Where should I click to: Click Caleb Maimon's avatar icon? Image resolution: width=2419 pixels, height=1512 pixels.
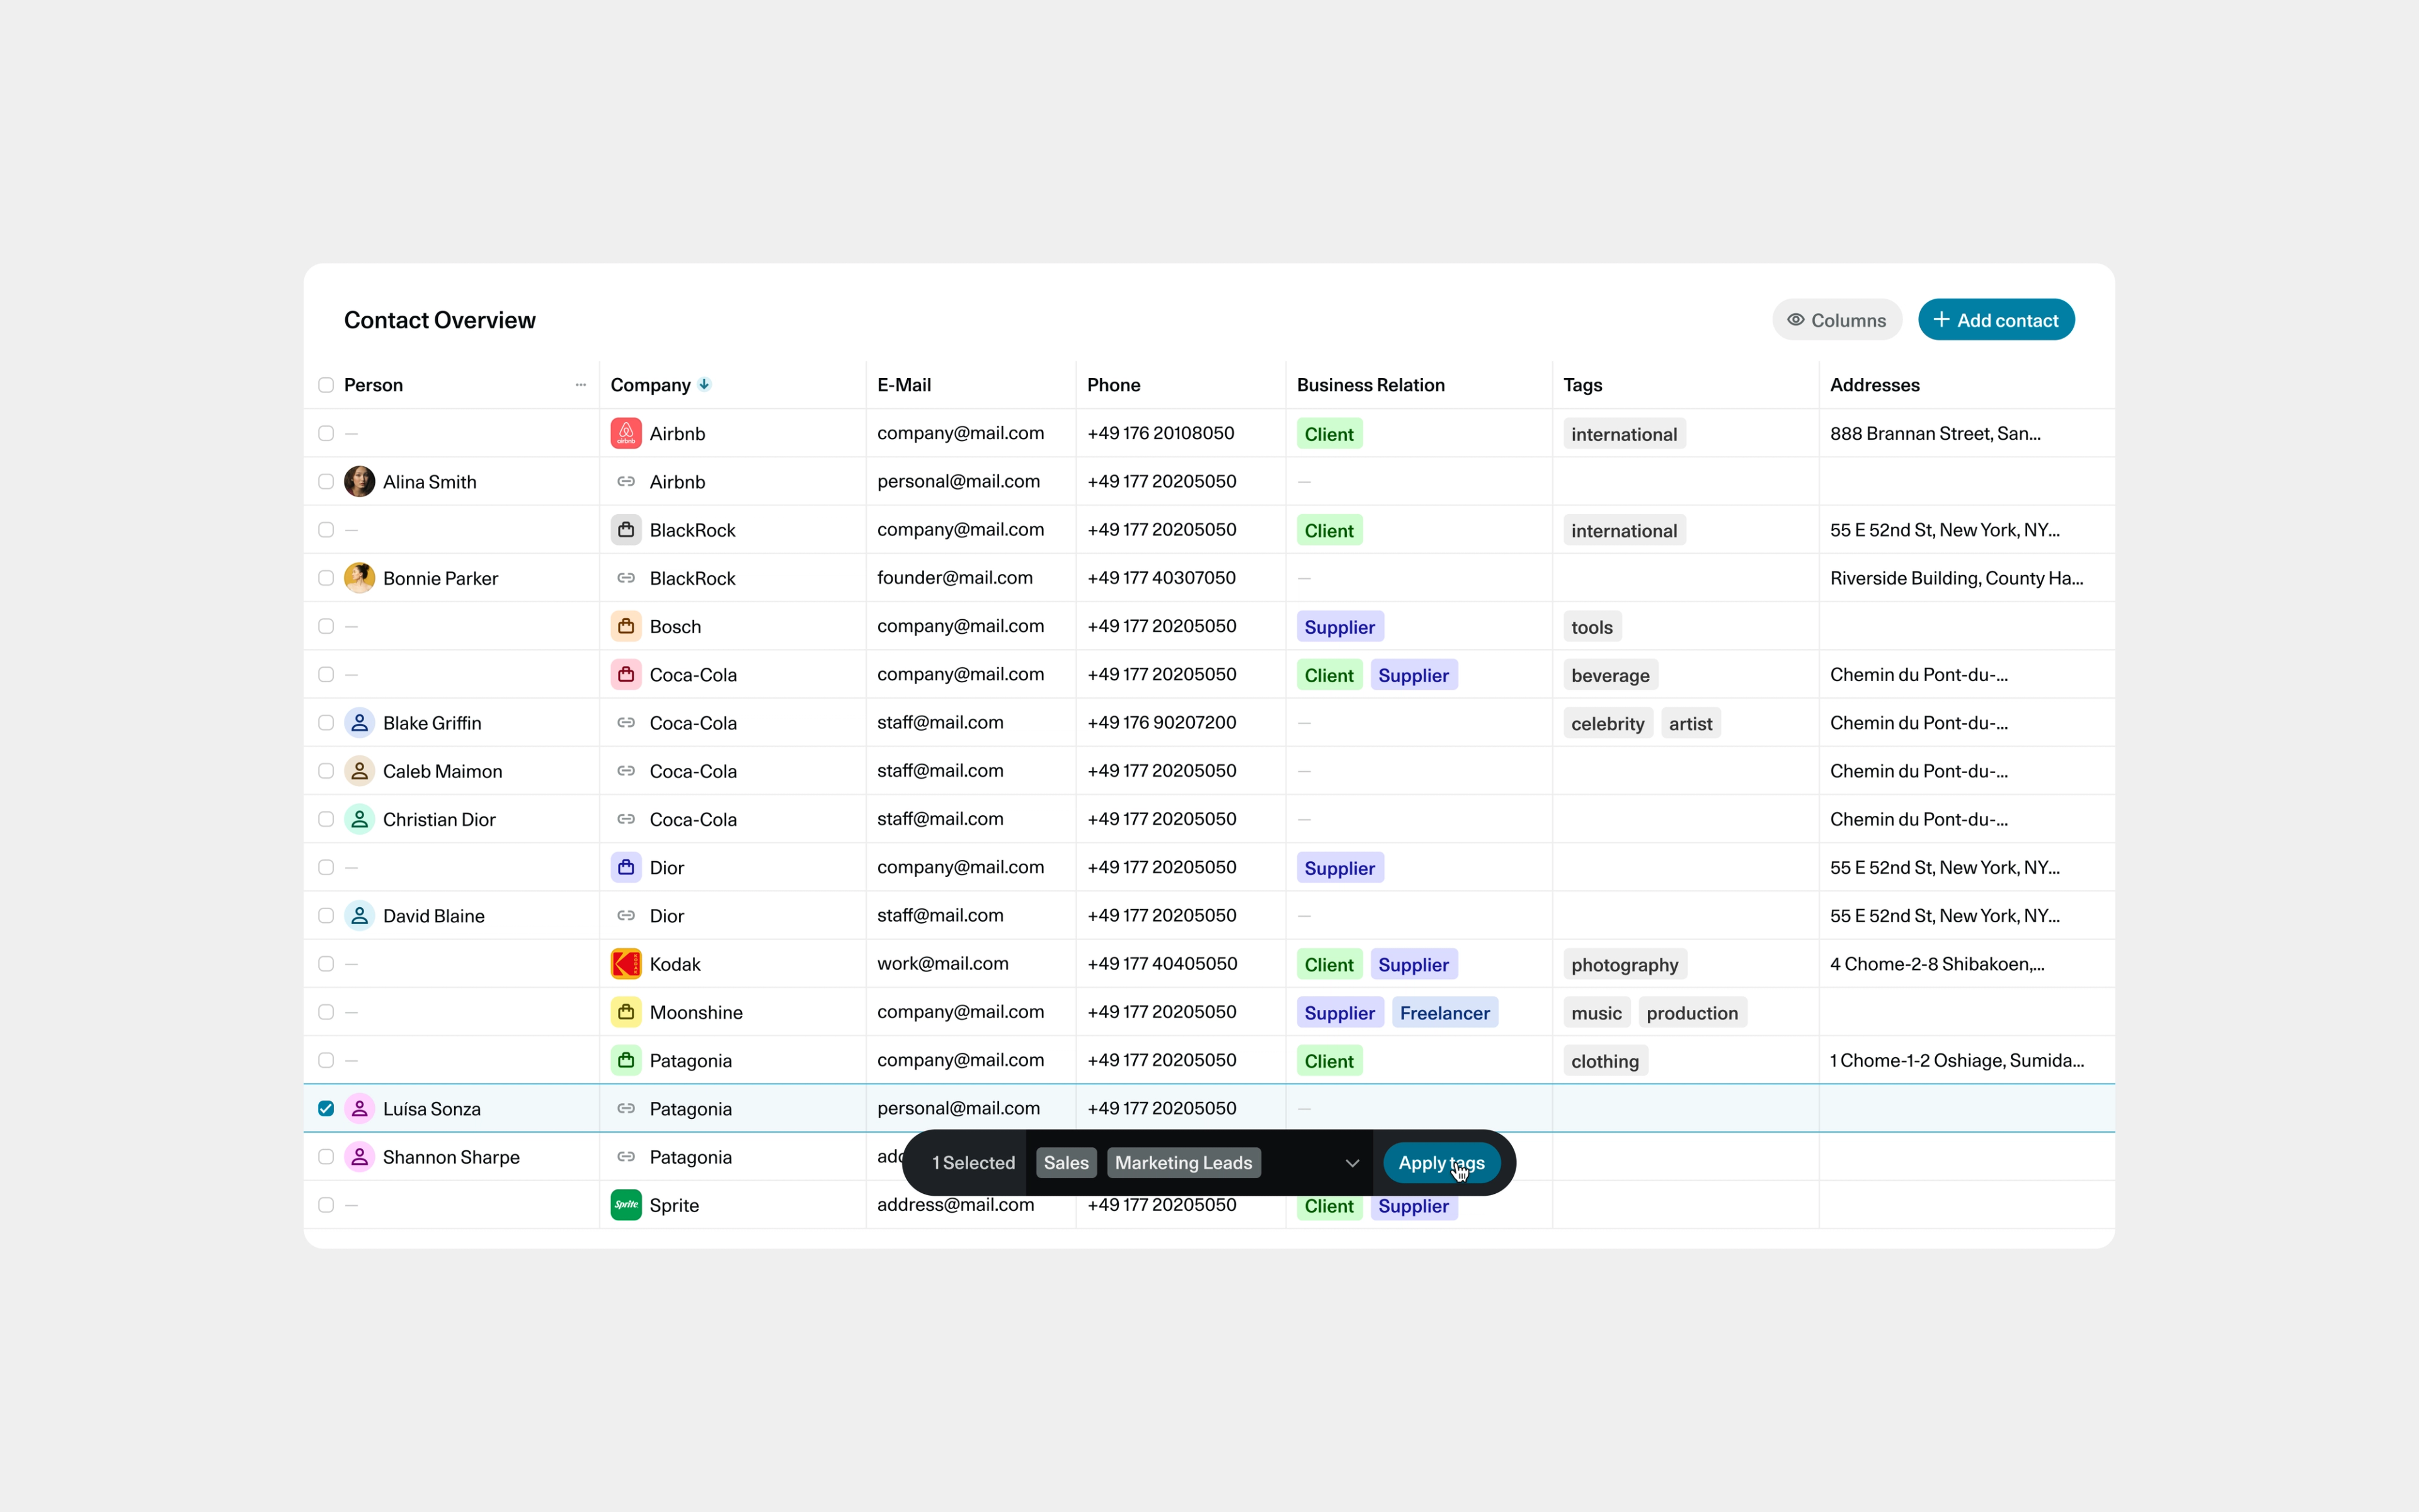coord(360,771)
